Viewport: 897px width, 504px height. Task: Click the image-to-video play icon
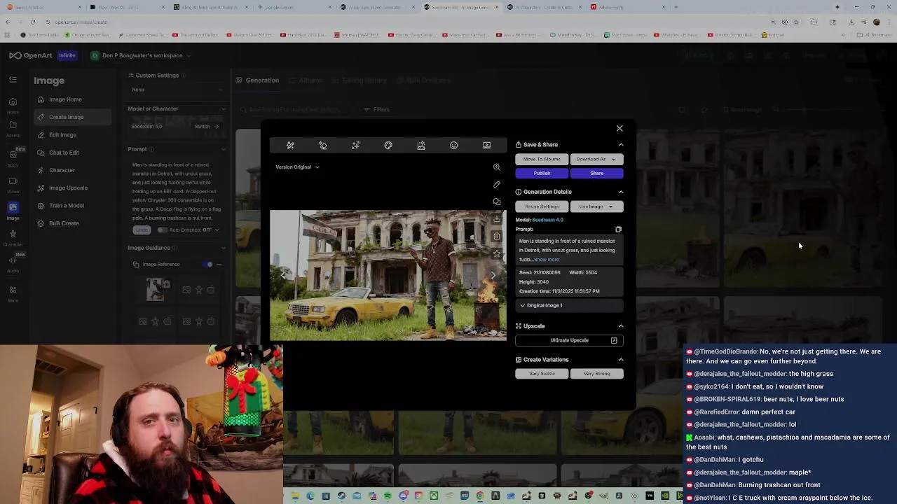pyautogui.click(x=486, y=146)
